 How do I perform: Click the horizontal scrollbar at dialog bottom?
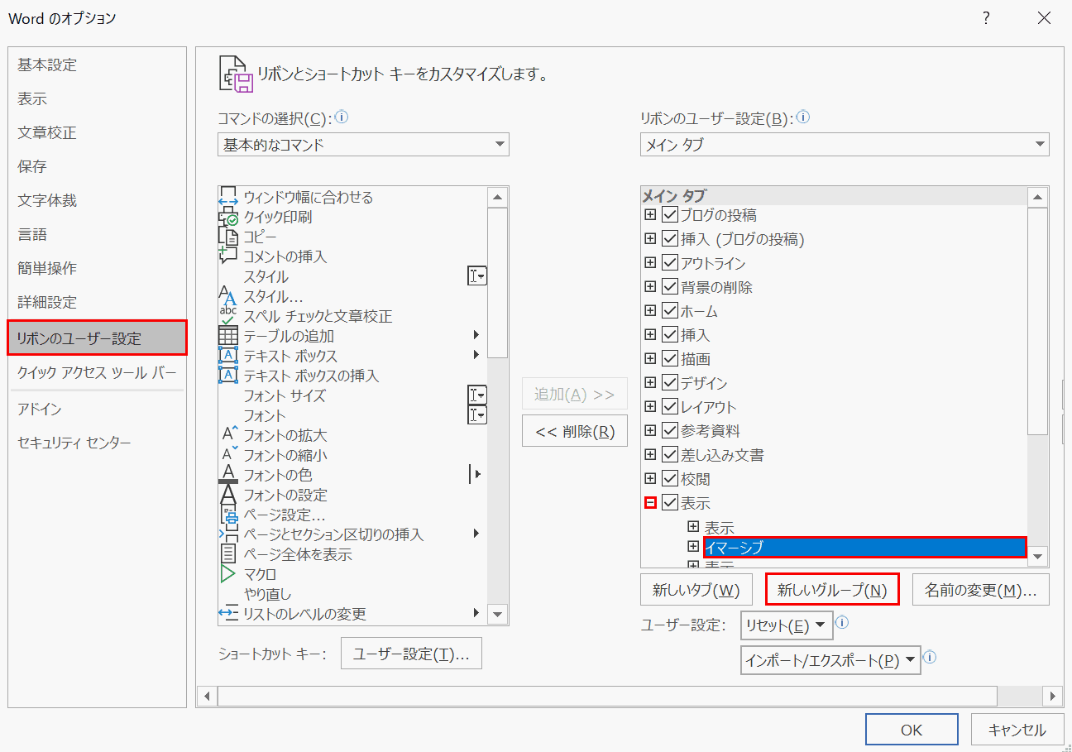click(630, 696)
